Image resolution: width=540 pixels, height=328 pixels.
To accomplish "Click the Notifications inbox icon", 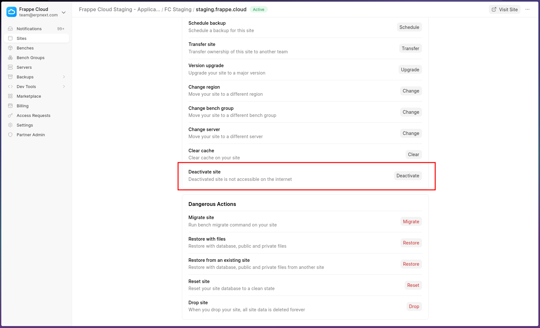I will tap(10, 29).
